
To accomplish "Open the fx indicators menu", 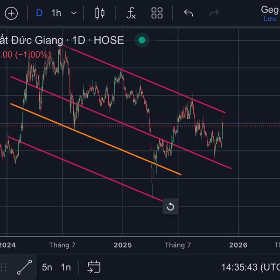I will click(131, 13).
